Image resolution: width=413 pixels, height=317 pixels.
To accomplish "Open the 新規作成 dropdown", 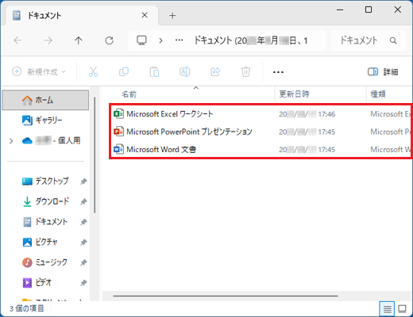I will [39, 71].
